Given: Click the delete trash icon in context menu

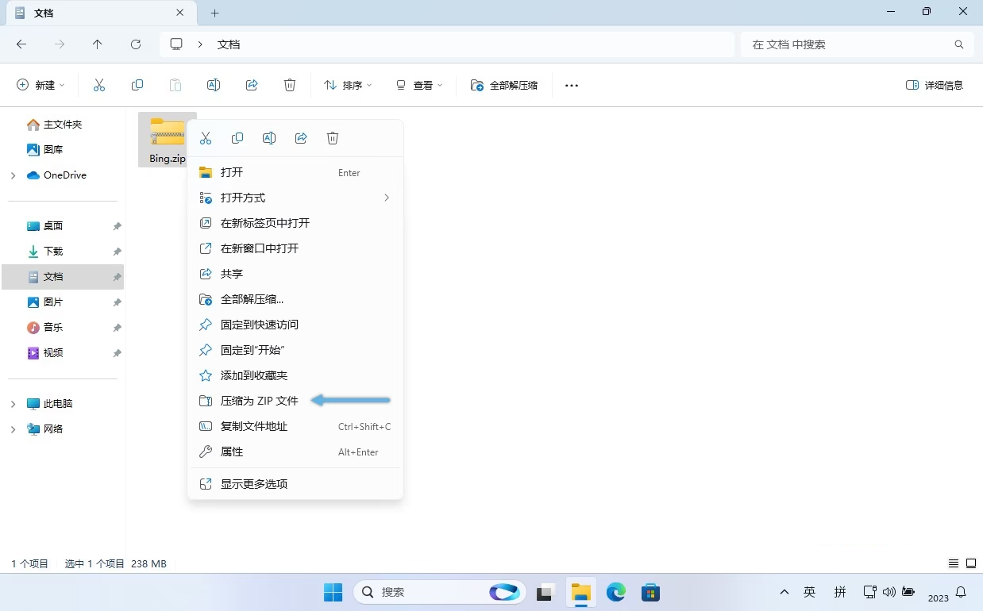Looking at the screenshot, I should tap(333, 138).
